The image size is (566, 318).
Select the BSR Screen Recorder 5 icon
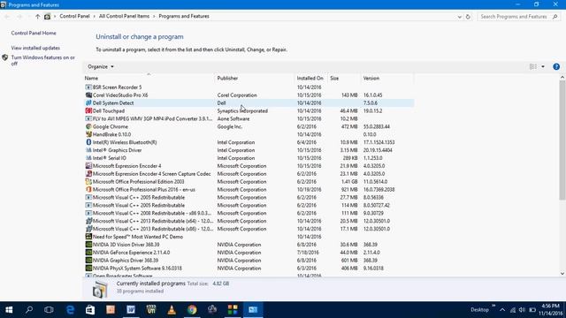tap(88, 87)
